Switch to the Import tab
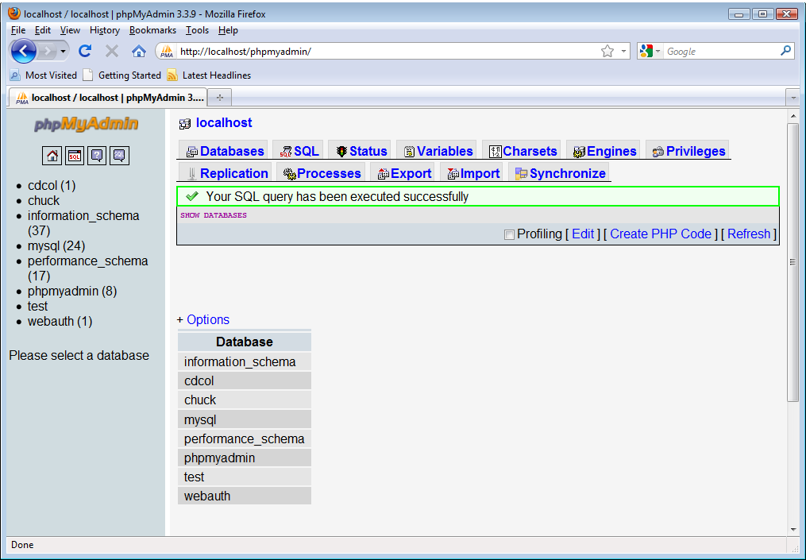 point(473,173)
